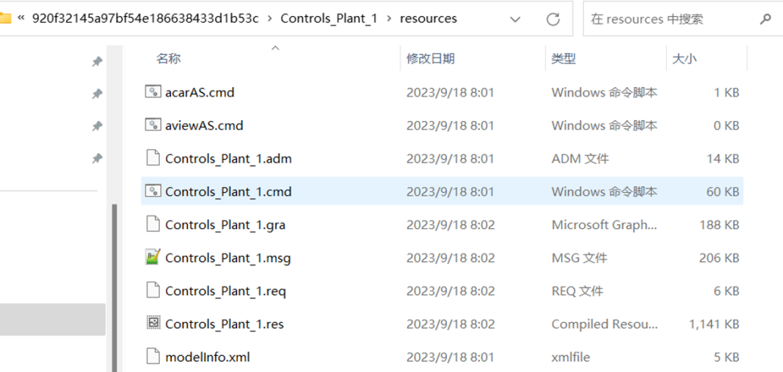Expand the chevron after Controls_Plant_1 breadcrumb
Viewport: 783px width, 372px height.
click(x=389, y=18)
